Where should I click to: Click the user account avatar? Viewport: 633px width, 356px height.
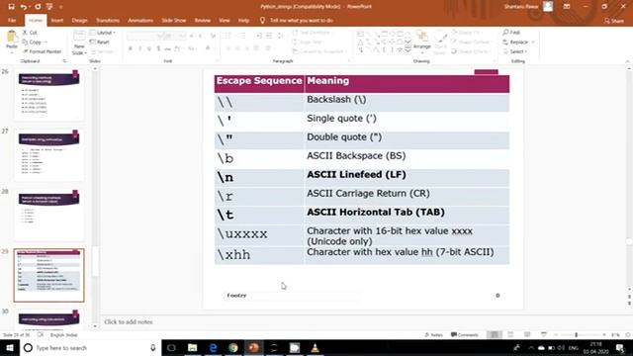pos(548,7)
